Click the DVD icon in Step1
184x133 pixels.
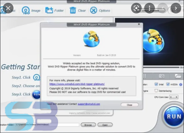tap(36, 77)
